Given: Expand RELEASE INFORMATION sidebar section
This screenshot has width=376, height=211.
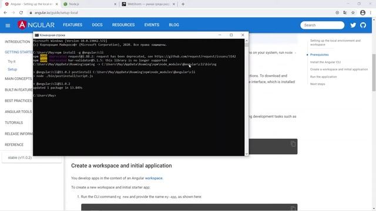Looking at the screenshot, I should pos(19,134).
